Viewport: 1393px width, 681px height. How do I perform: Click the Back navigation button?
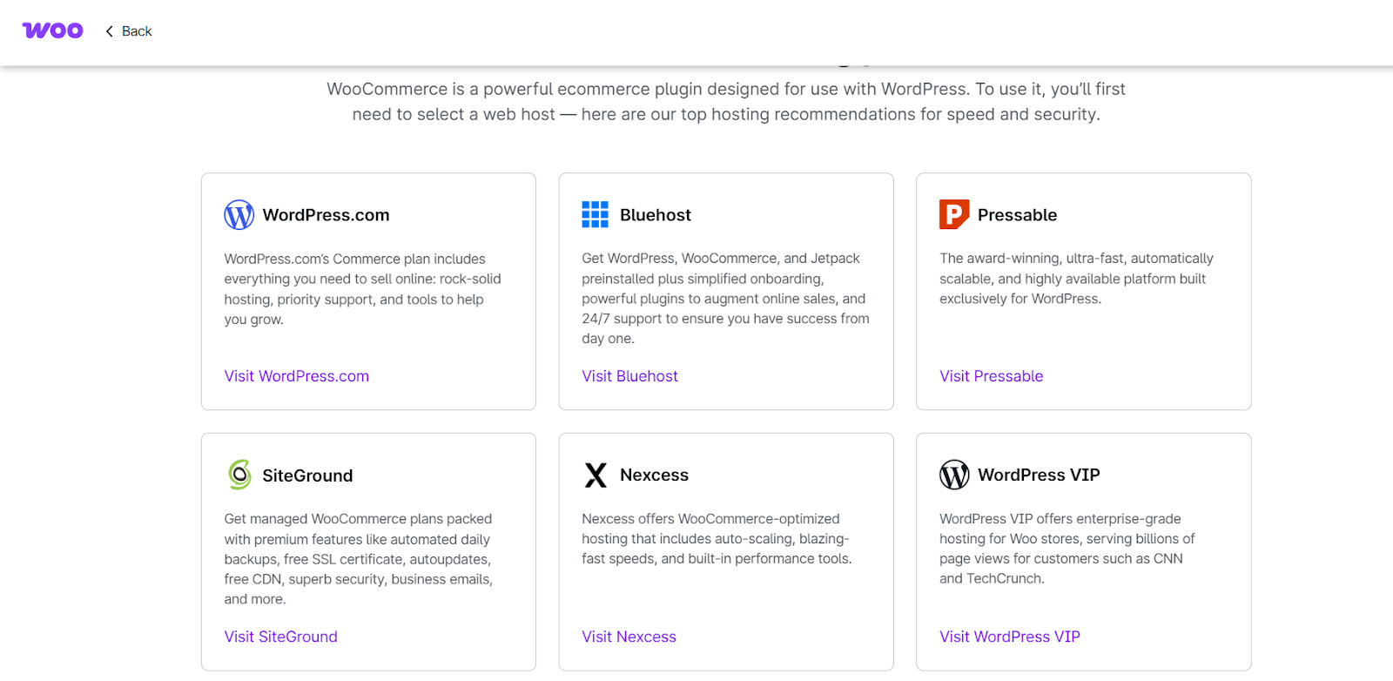pos(127,30)
